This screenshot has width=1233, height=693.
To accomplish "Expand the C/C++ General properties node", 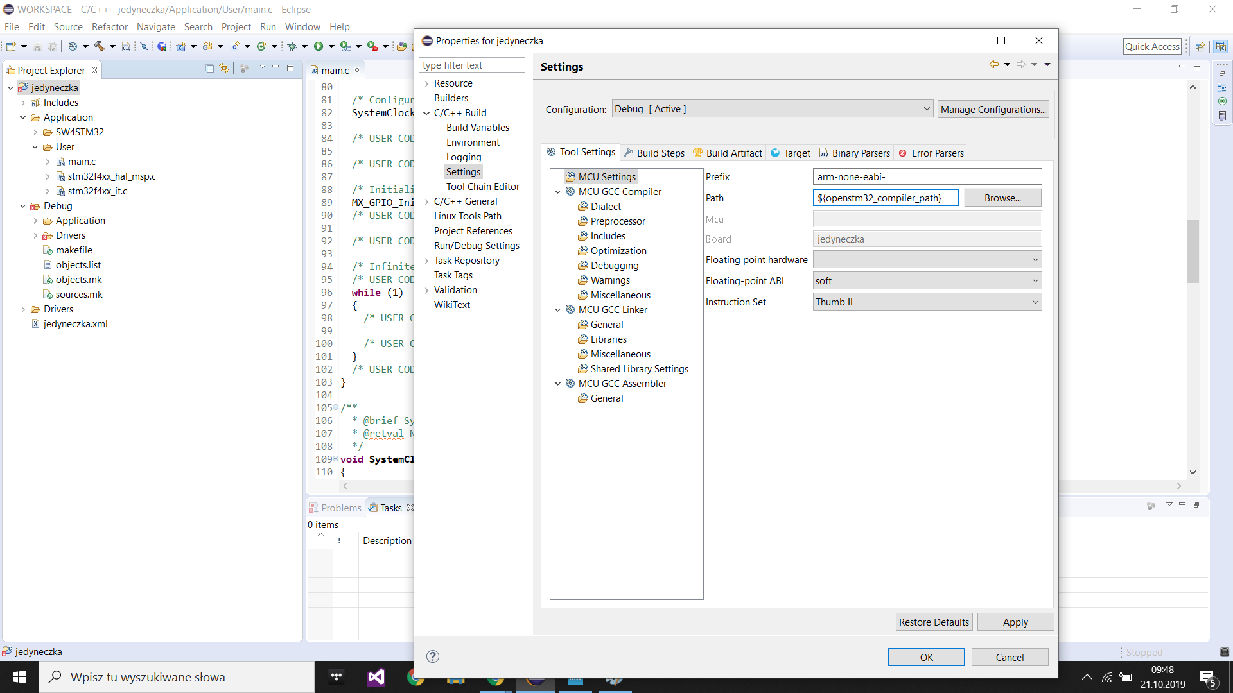I will pyautogui.click(x=426, y=201).
